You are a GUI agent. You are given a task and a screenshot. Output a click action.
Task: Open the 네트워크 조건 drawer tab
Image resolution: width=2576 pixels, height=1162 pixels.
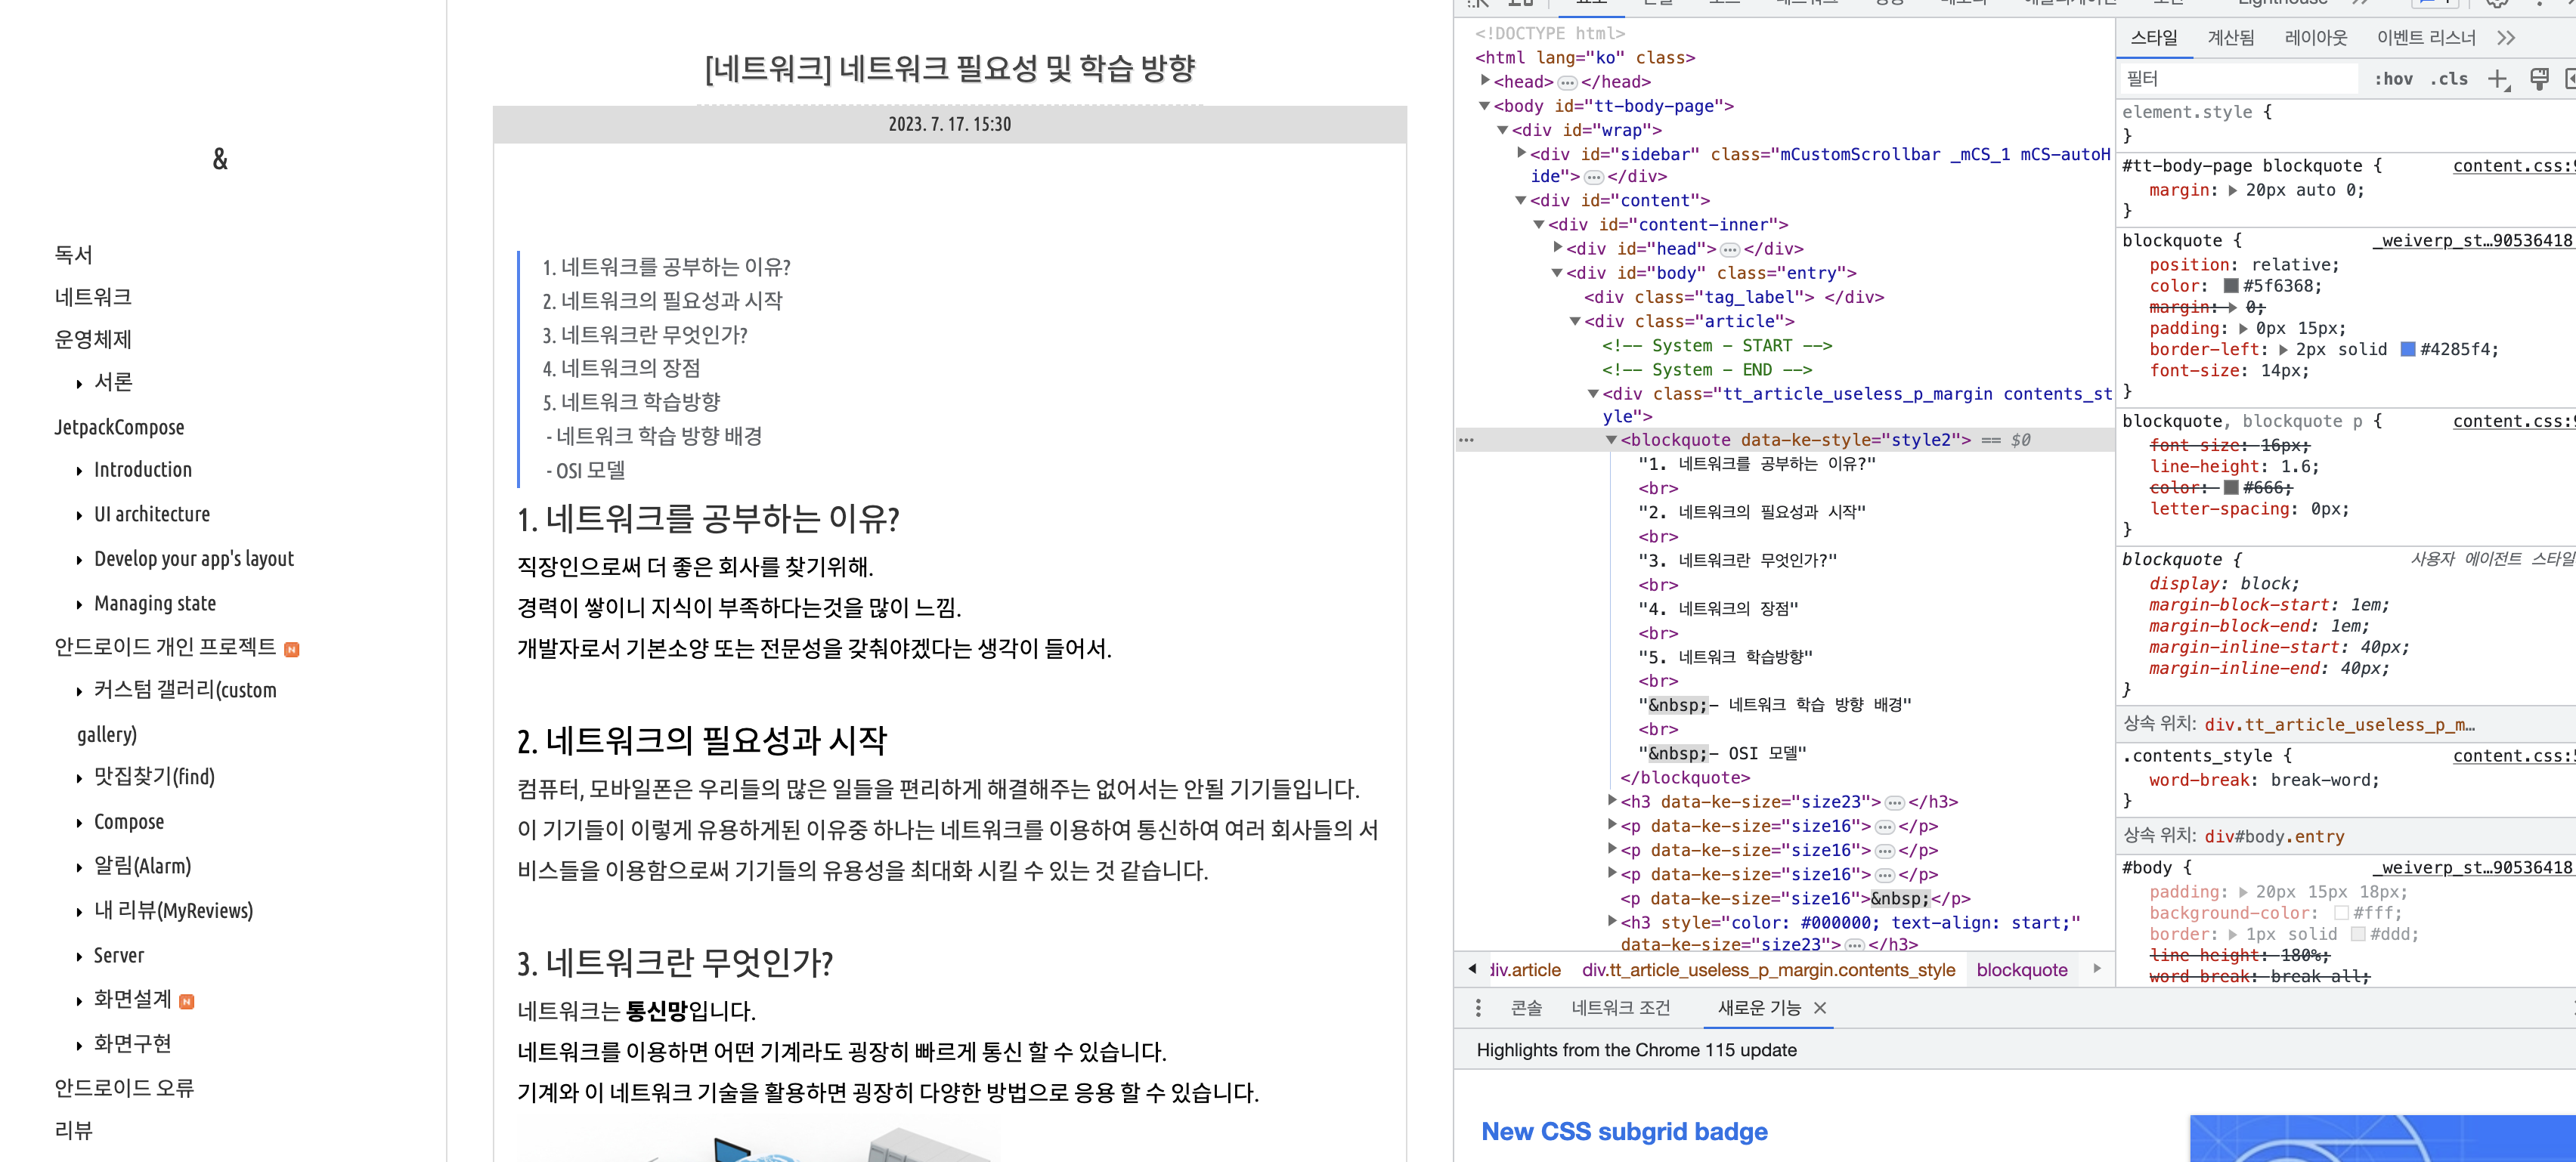(x=1620, y=1008)
